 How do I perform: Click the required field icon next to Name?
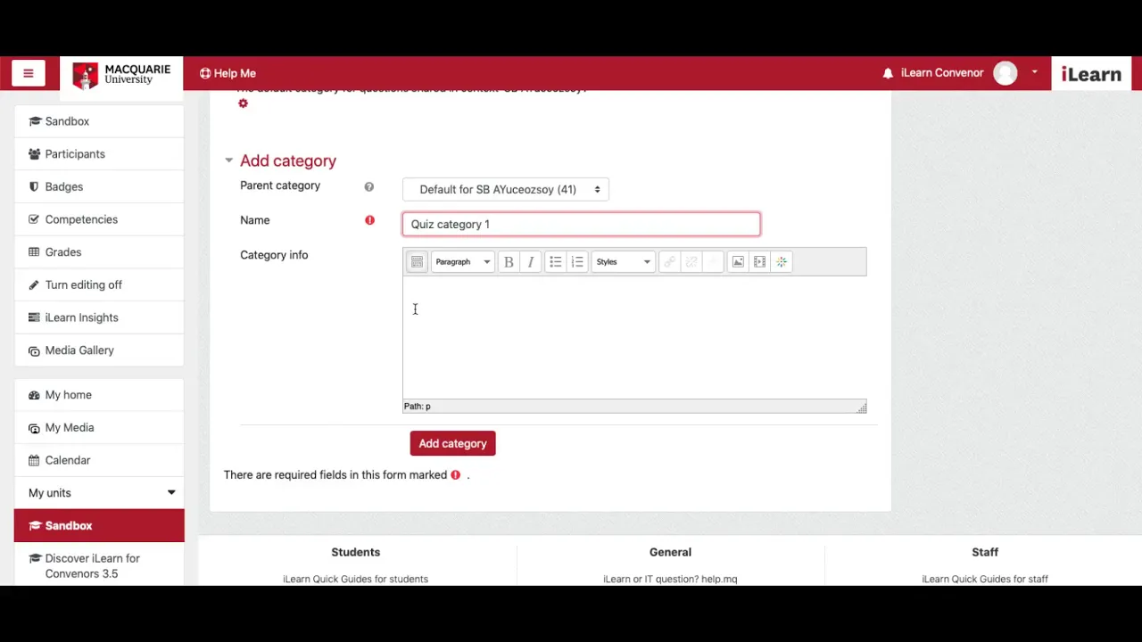[x=369, y=220]
